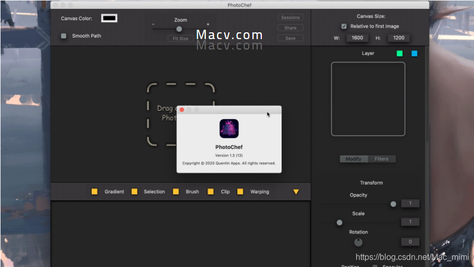Click the green Layer square icon

coord(399,54)
